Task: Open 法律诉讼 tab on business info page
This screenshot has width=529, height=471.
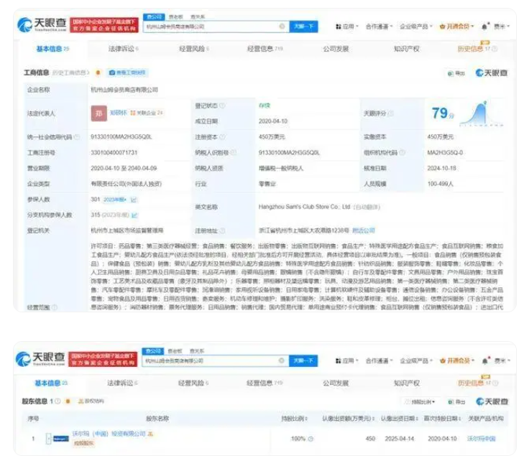Action: [x=123, y=49]
